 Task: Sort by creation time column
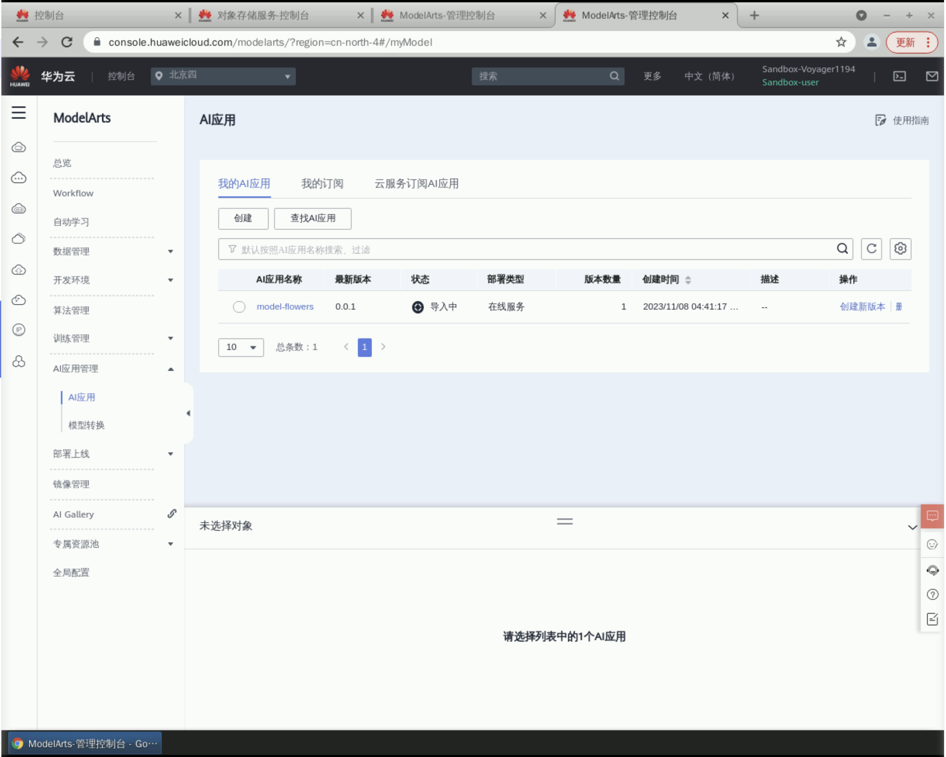687,280
